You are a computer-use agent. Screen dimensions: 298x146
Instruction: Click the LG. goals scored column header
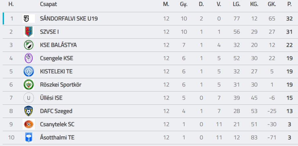[x=237, y=4]
